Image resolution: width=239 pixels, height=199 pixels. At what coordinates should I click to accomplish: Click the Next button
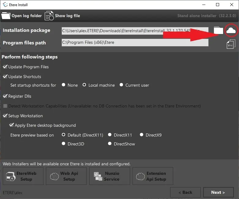point(218,192)
